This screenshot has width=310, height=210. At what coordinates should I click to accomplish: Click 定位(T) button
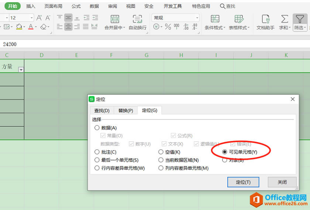point(243,182)
